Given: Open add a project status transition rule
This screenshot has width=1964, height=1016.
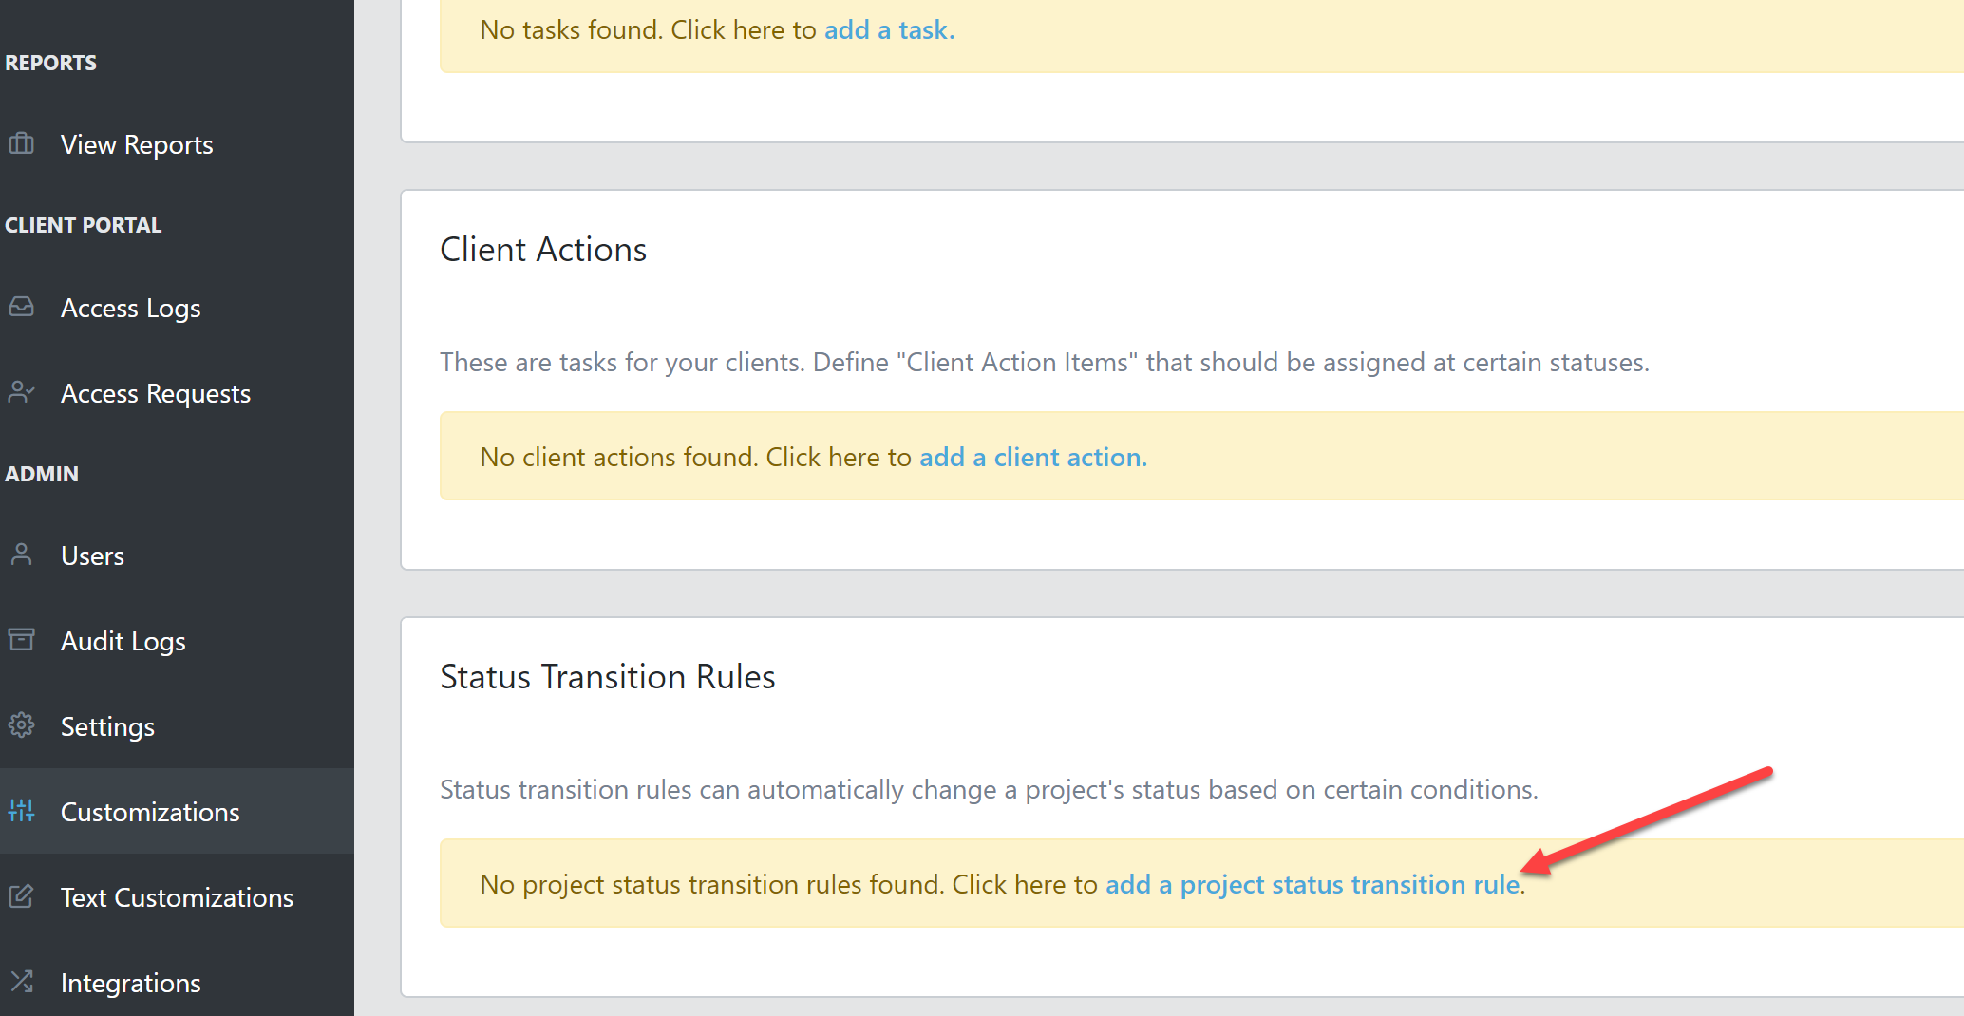Looking at the screenshot, I should click(x=1312, y=884).
